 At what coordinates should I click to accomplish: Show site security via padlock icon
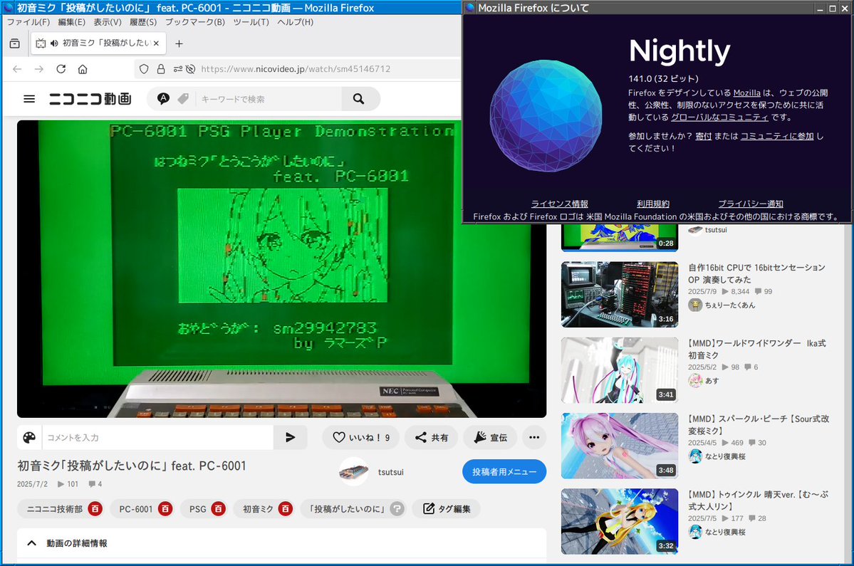coord(161,69)
